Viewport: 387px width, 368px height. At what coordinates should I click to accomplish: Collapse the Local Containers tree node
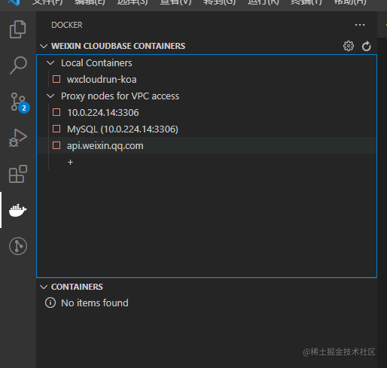[50, 62]
